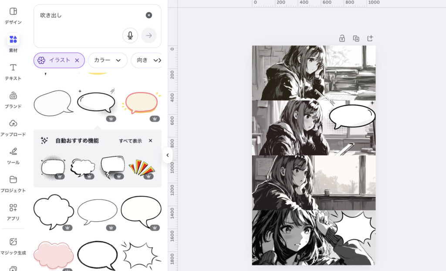446x271 pixels.
Task: Select the pink cloud speech bubble thumbnail
Action: click(x=53, y=254)
